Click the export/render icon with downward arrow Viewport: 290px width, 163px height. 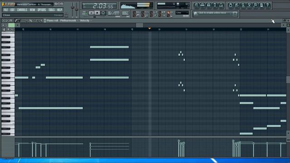click(x=243, y=5)
